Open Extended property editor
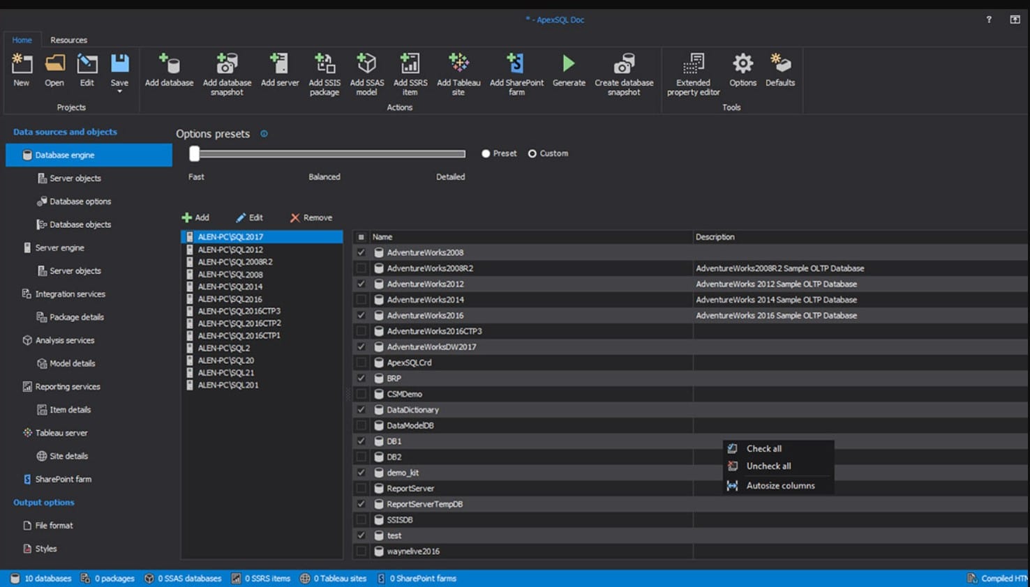The height and width of the screenshot is (587, 1030). tap(693, 74)
